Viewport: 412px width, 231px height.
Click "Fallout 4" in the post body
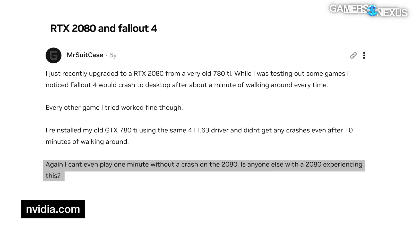coord(84,85)
